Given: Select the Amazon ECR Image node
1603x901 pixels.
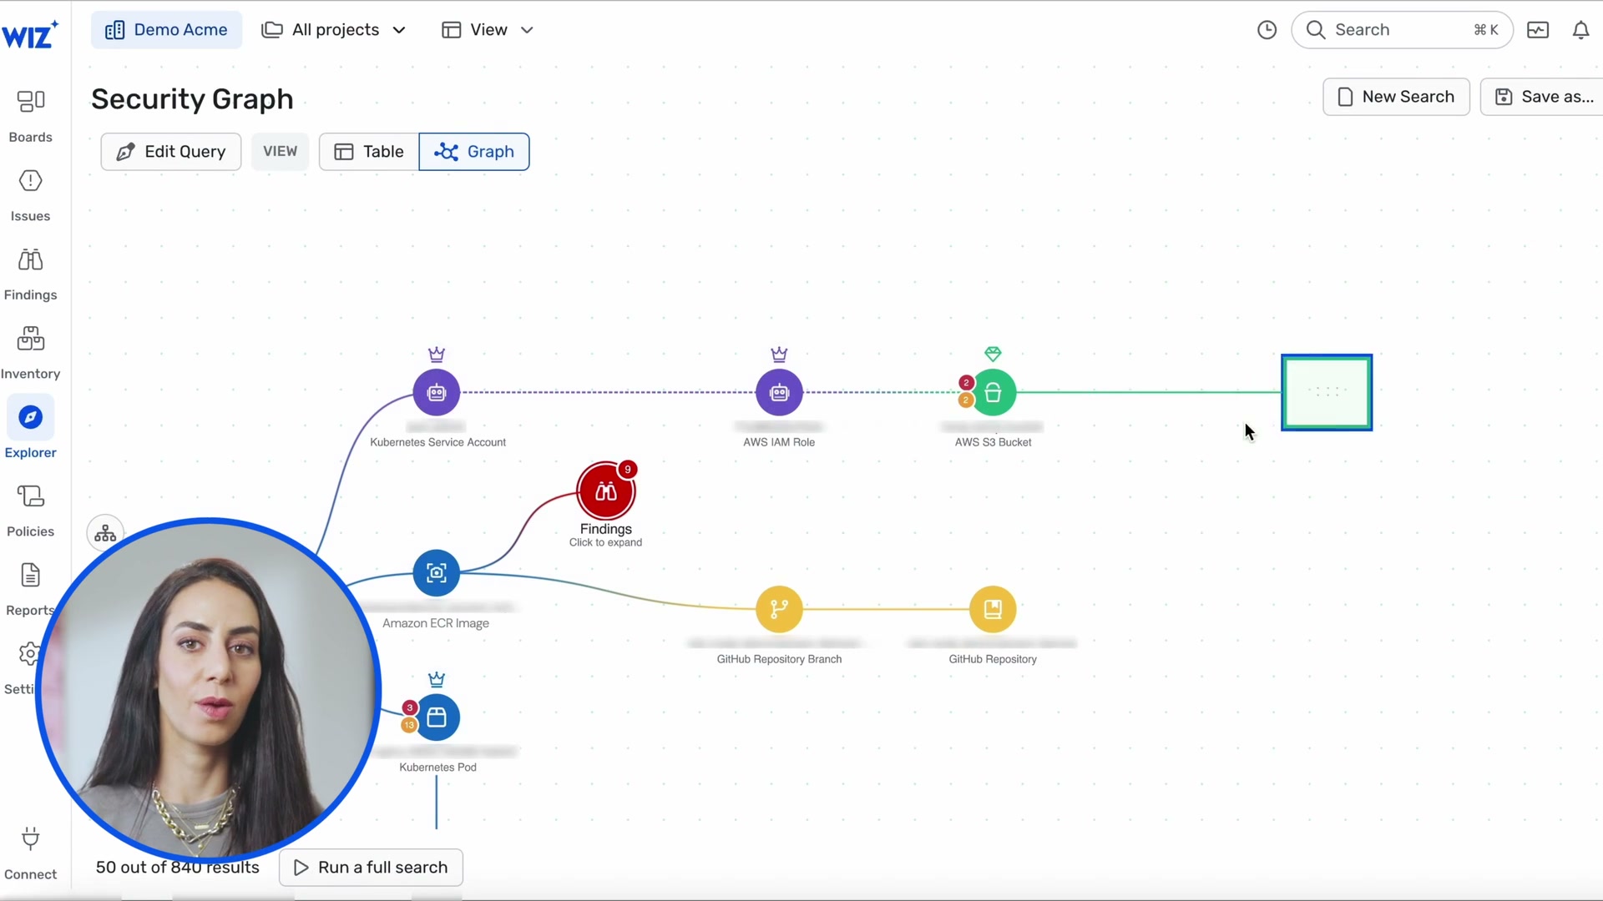Looking at the screenshot, I should pos(437,572).
